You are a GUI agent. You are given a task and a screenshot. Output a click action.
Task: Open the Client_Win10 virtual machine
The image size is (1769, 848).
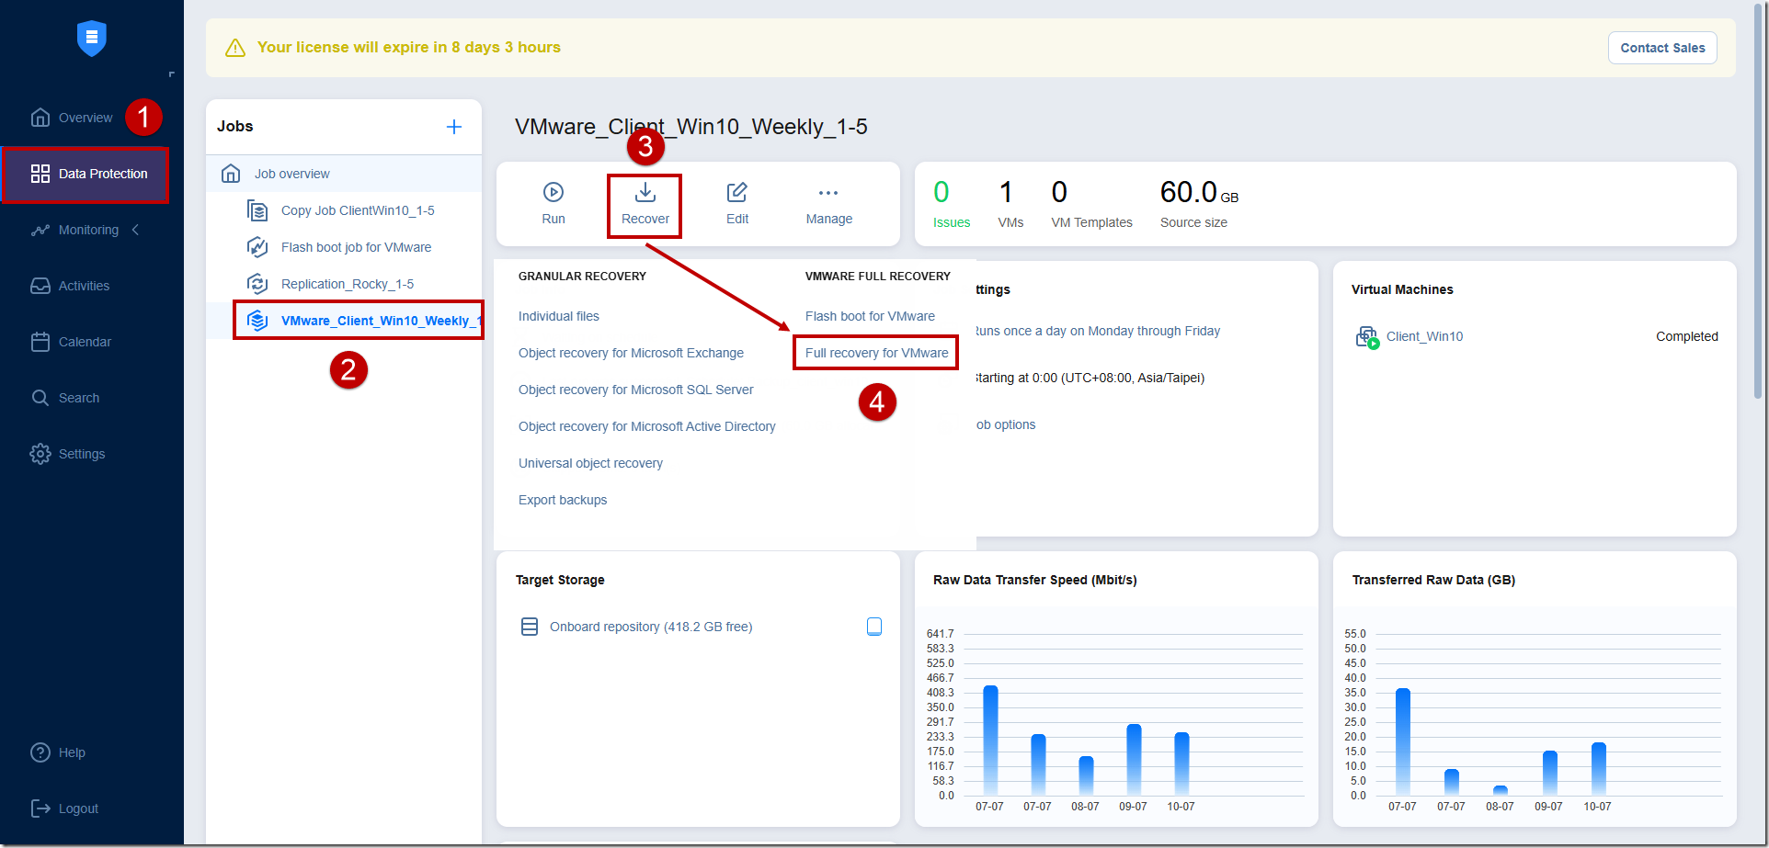point(1424,336)
